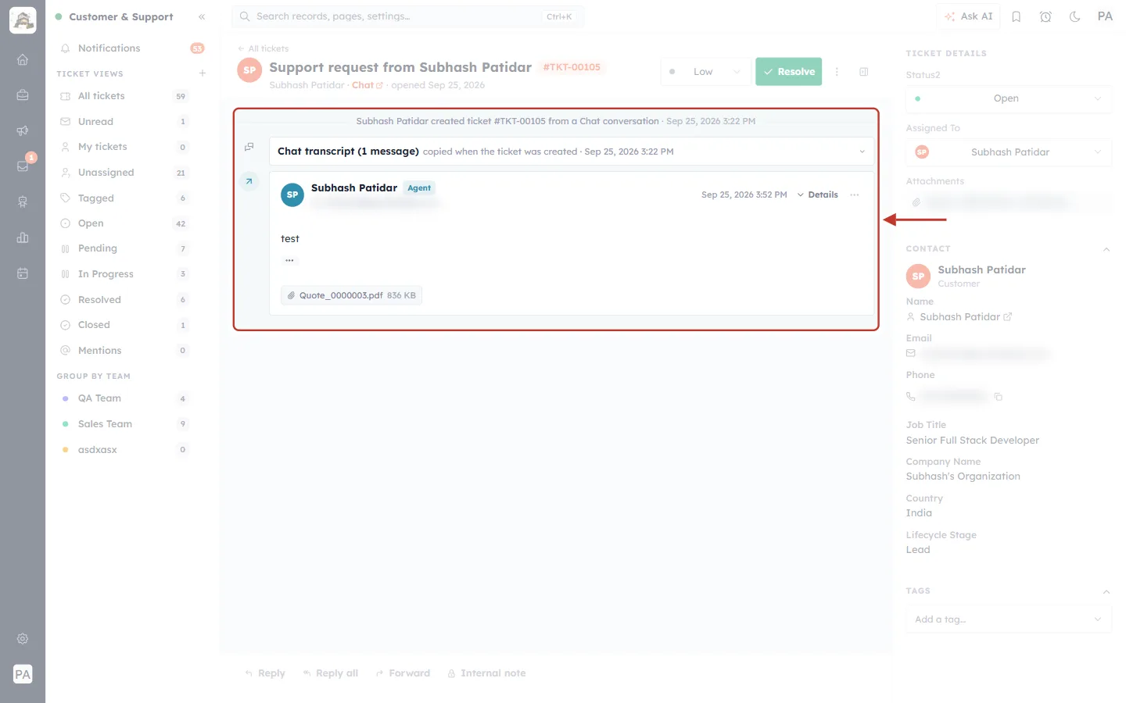This screenshot has height=703, width=1126.
Task: Open Notifications in sidebar
Action: tap(131, 48)
